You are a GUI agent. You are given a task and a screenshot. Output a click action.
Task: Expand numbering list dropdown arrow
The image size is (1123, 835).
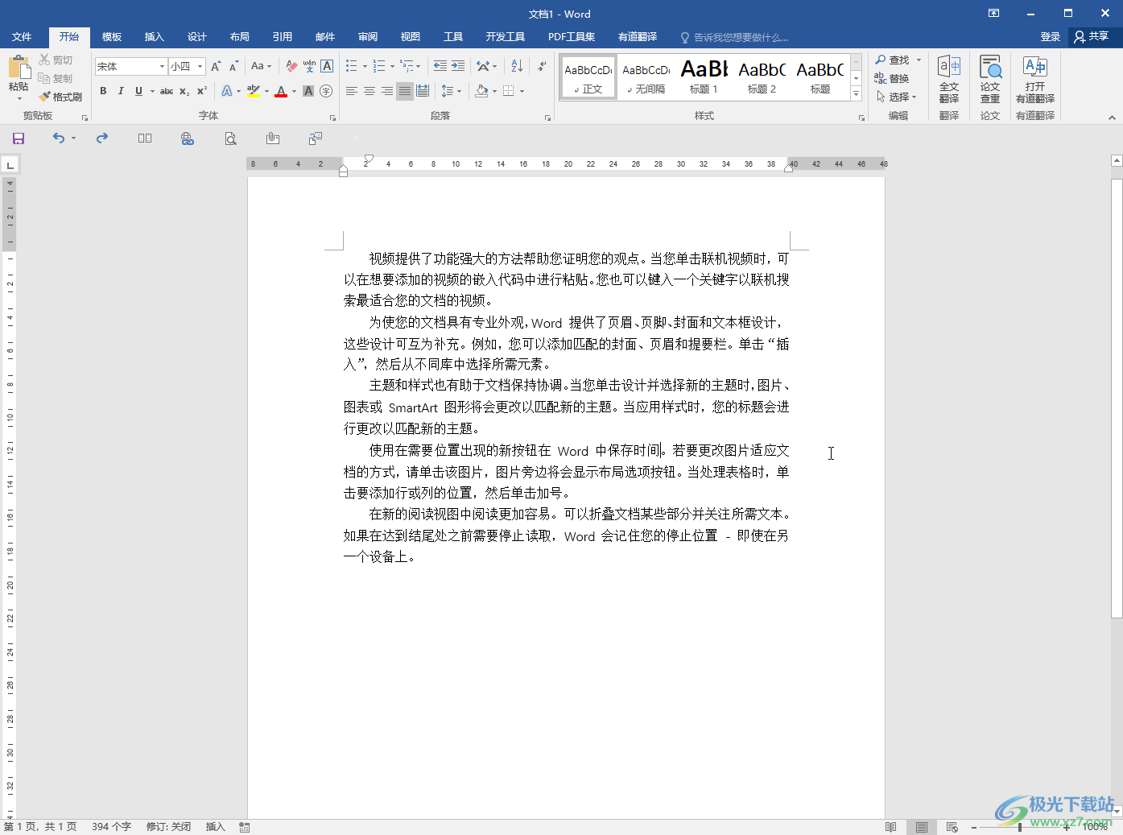click(392, 66)
